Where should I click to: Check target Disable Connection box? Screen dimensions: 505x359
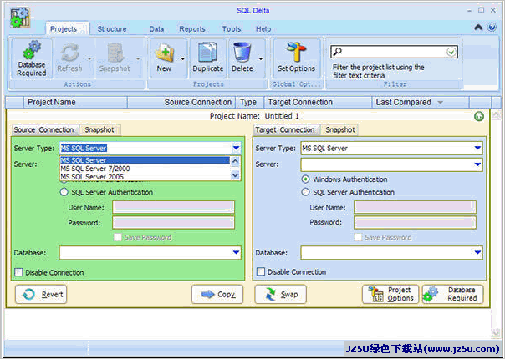pos(261,272)
